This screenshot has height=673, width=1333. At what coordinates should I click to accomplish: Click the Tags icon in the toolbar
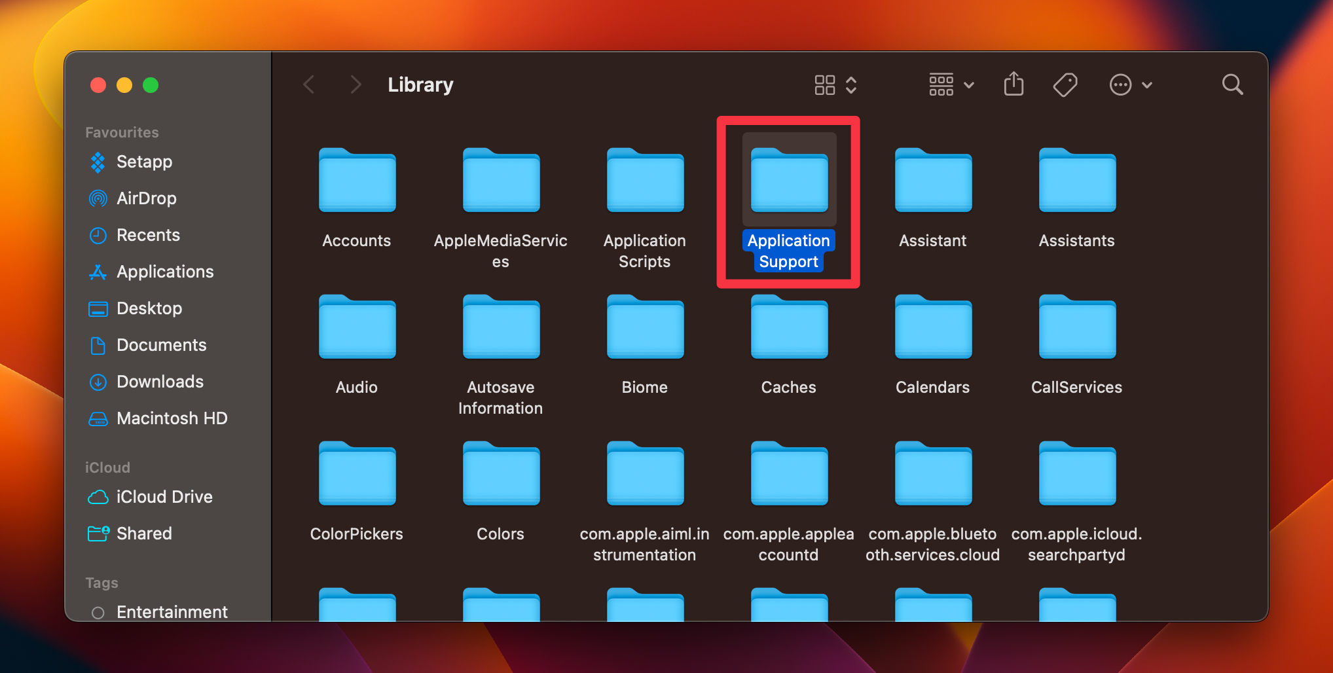pyautogui.click(x=1065, y=84)
